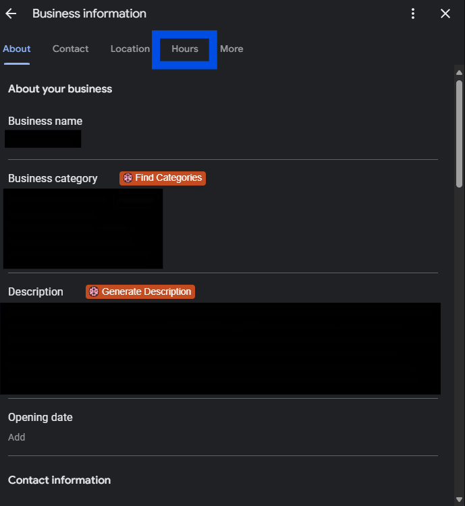The image size is (465, 506).
Task: Edit the Business name value
Action: tap(43, 139)
